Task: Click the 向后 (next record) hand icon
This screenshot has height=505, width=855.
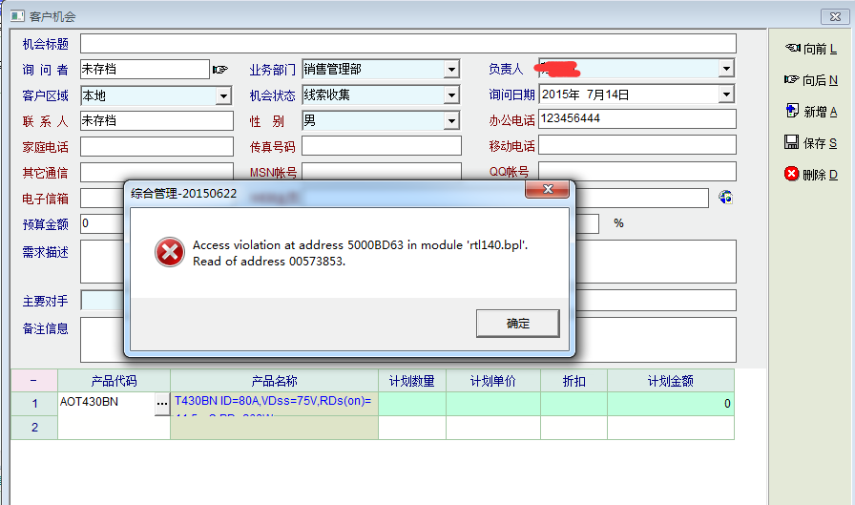Action: [x=791, y=80]
